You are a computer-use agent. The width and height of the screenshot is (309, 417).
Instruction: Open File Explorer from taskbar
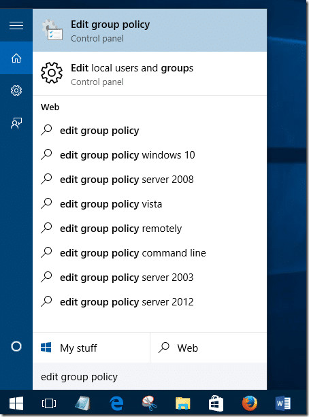[182, 403]
